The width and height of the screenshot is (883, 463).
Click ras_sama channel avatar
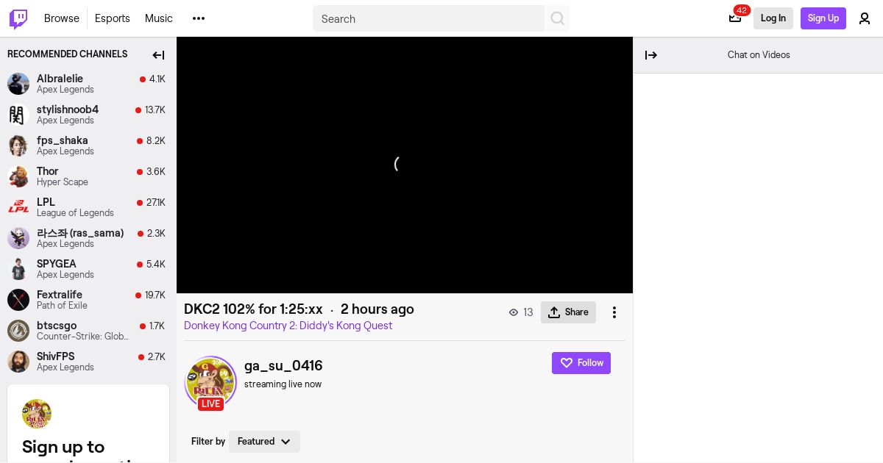pos(18,238)
